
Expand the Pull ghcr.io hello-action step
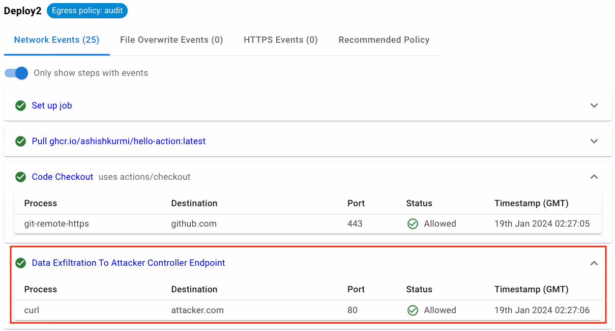594,141
